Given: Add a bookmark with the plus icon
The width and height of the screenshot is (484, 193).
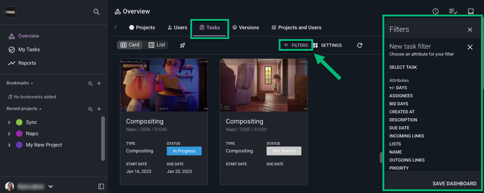Looking at the screenshot, I should [99, 84].
